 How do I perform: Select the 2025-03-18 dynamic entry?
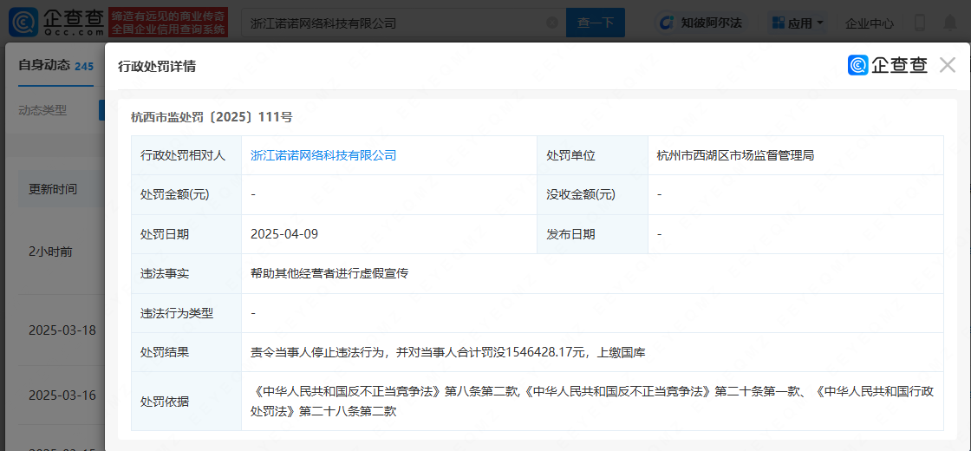pos(62,330)
